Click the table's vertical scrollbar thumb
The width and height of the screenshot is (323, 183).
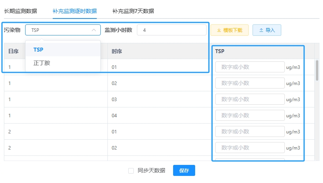[x=317, y=70]
